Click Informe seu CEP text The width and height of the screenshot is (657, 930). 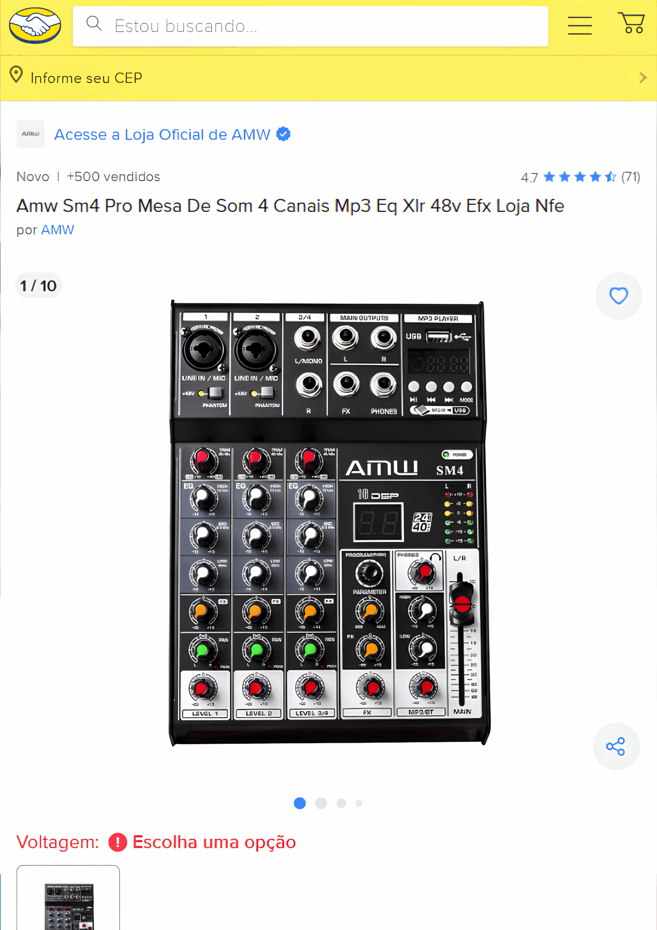[x=86, y=78]
